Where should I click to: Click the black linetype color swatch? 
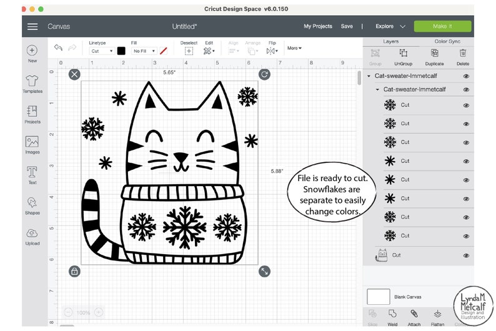point(121,51)
